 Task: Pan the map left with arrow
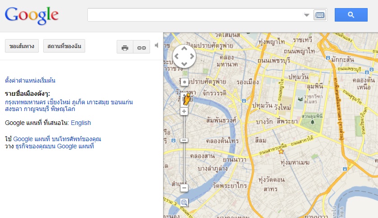[177, 56]
